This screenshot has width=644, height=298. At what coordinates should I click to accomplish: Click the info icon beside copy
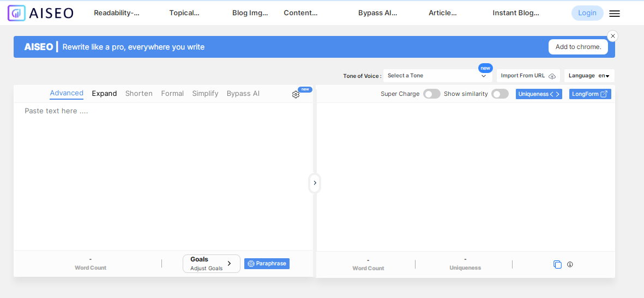570,264
